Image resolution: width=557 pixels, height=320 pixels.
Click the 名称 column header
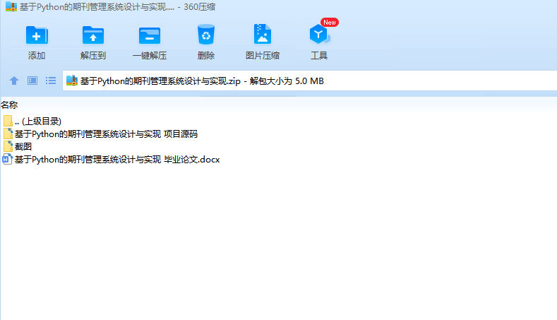9,105
